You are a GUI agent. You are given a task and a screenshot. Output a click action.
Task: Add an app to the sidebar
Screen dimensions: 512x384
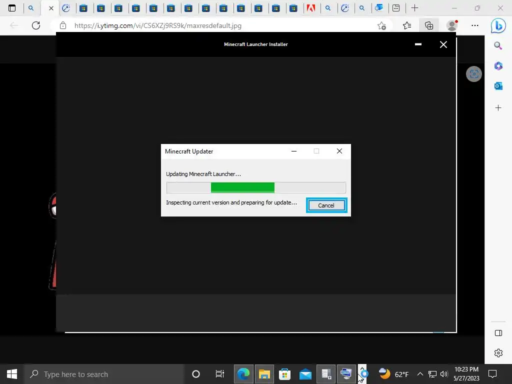point(498,108)
